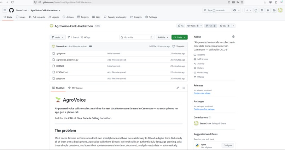Viewport: 285px width, 150px height.
Task: Click the site shield icon in address bar
Action: pyautogui.click(x=35, y=2)
